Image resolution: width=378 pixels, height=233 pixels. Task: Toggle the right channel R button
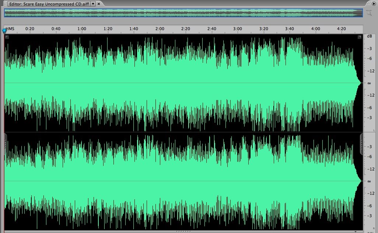click(x=374, y=229)
